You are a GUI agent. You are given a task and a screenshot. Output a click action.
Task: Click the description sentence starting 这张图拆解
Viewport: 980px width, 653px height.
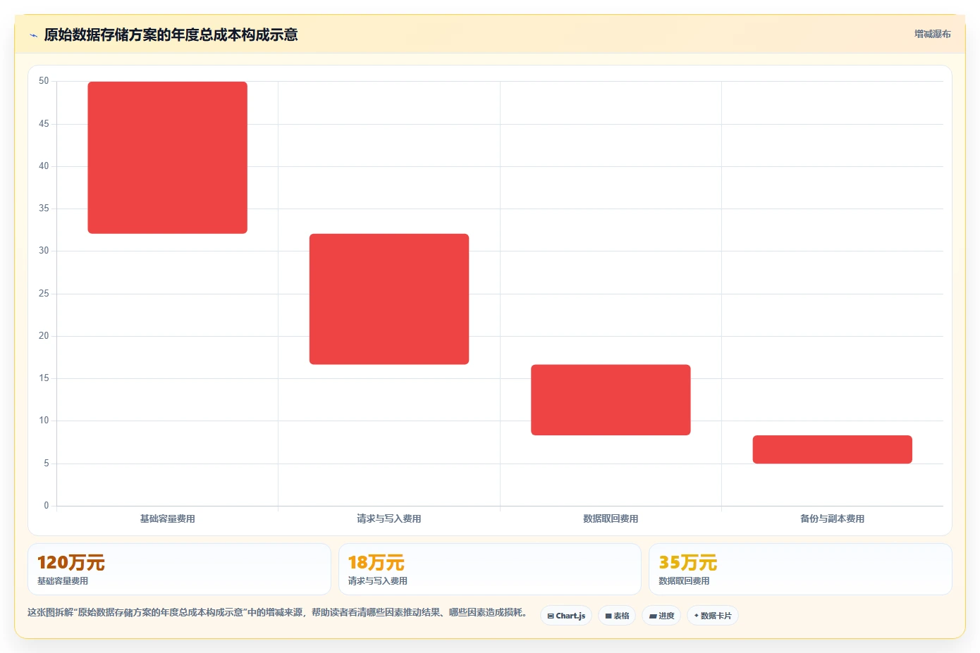[278, 612]
